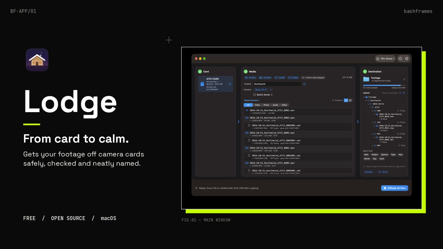Add the Project level chip
Viewport: 443px width, 249px height.
pos(375,155)
